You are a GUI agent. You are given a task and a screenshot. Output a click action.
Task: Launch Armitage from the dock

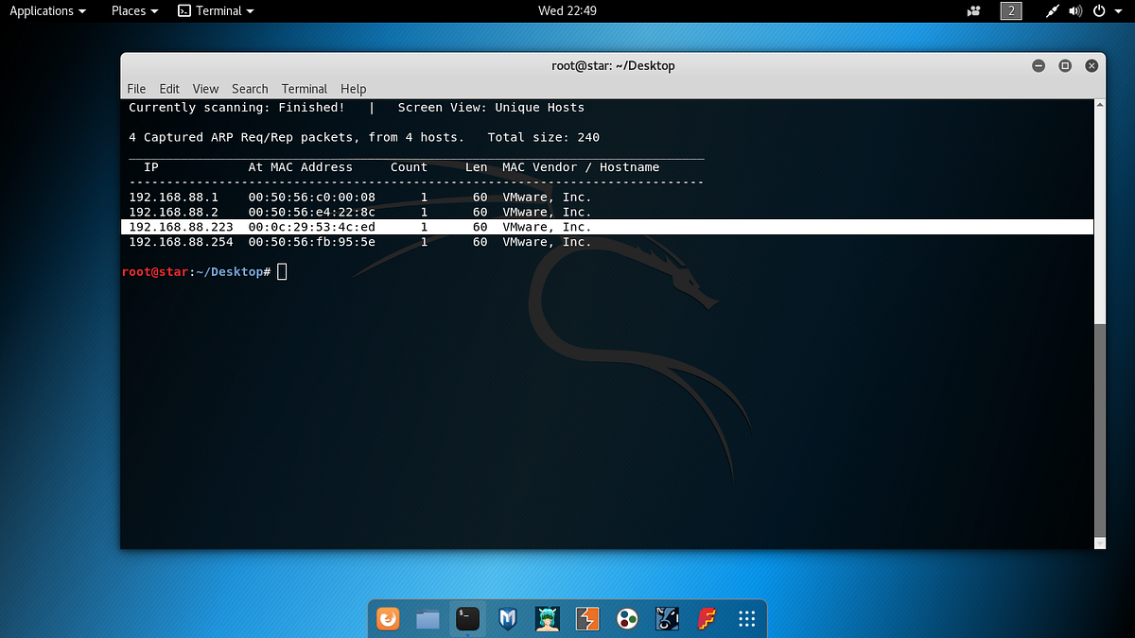(x=548, y=619)
